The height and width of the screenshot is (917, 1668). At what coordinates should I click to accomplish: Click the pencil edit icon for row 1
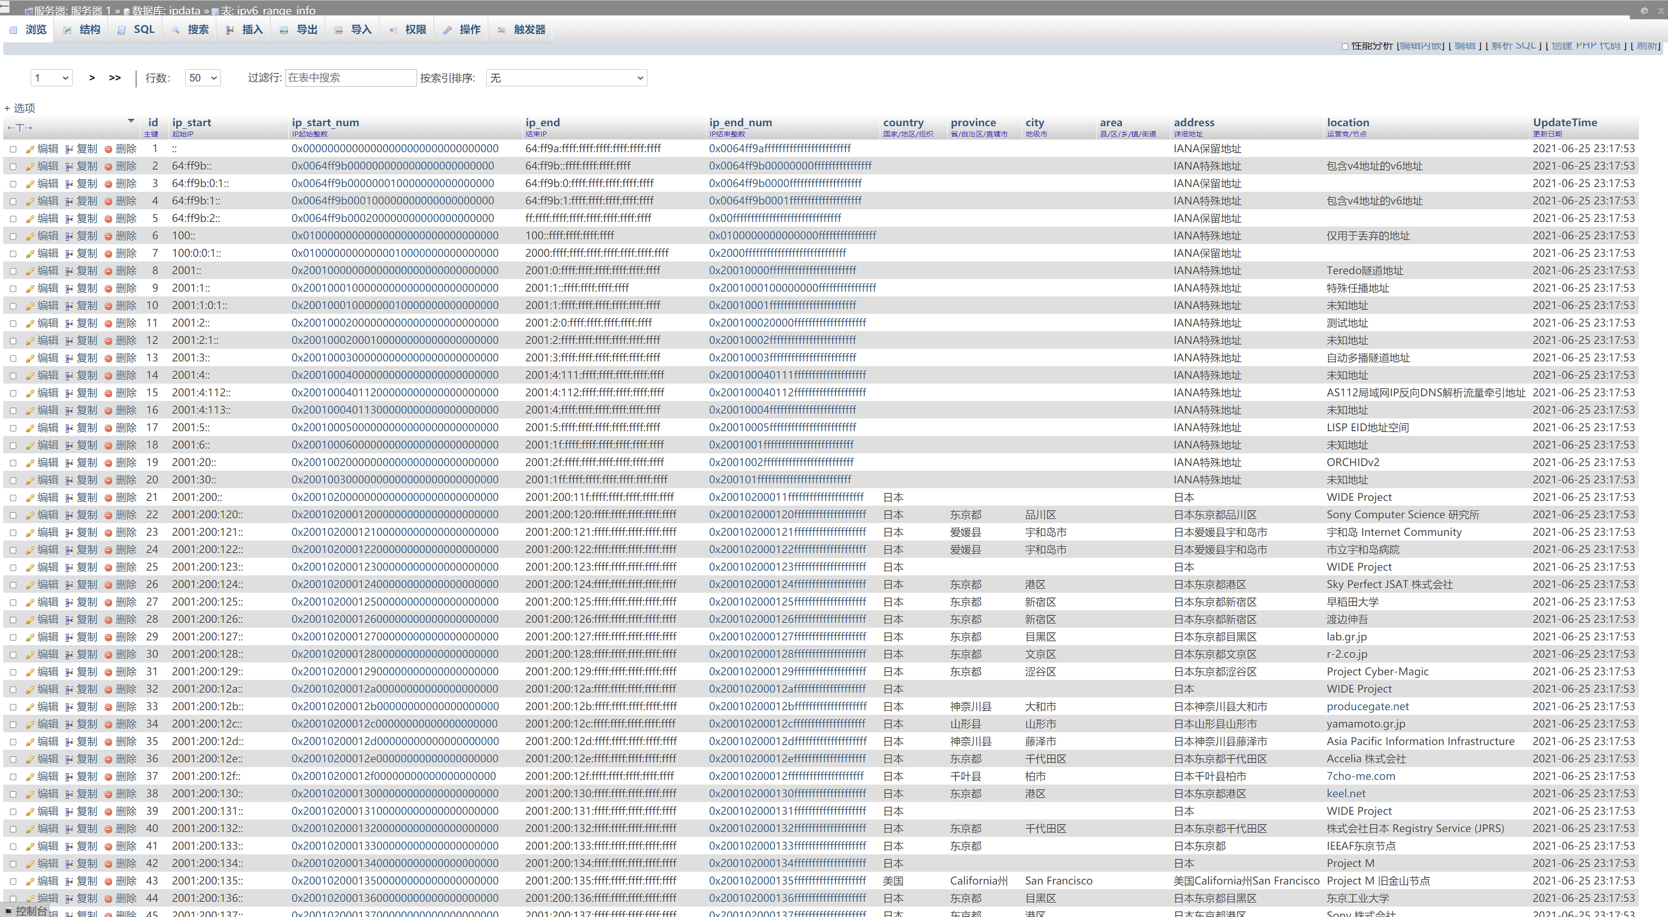pyautogui.click(x=30, y=149)
